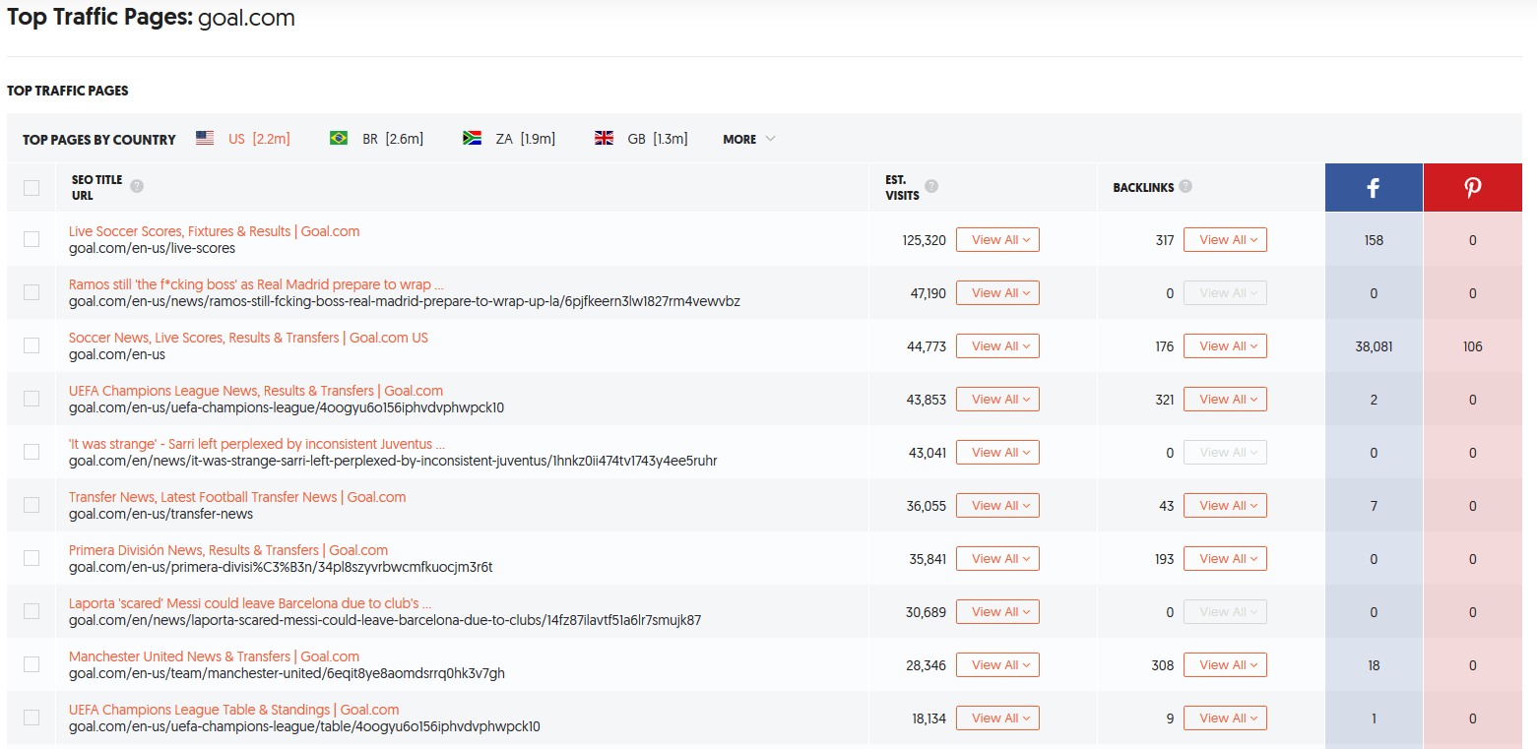The image size is (1537, 749).
Task: Open UEFA Champions League Table & Standings link
Action: 234,710
